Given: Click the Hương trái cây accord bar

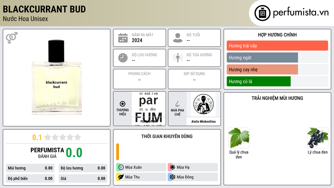Looking at the screenshot, I should [277, 46].
